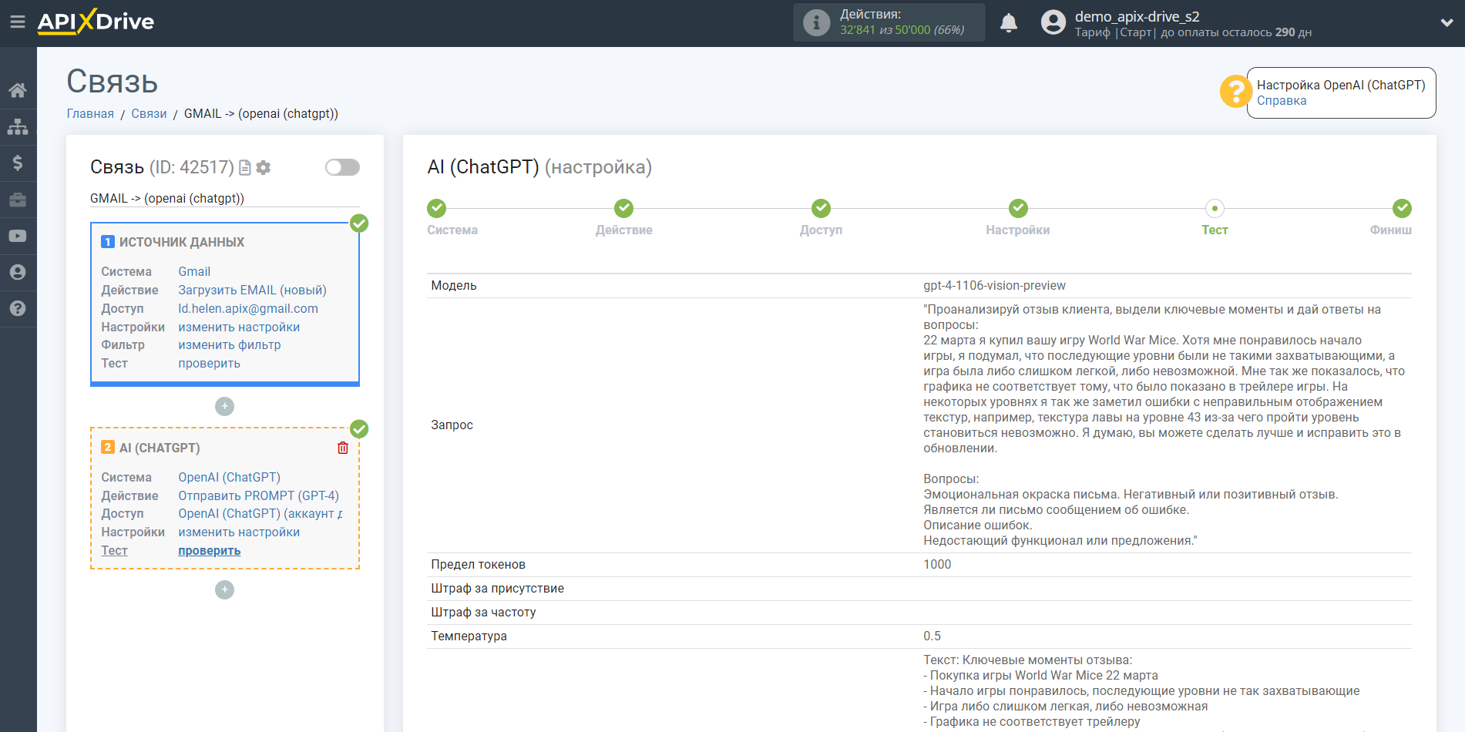
Task: Click the Штраф за присутствие row label
Action: pos(497,589)
